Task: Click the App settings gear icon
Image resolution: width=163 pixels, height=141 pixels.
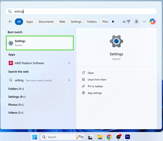Action: point(83,93)
